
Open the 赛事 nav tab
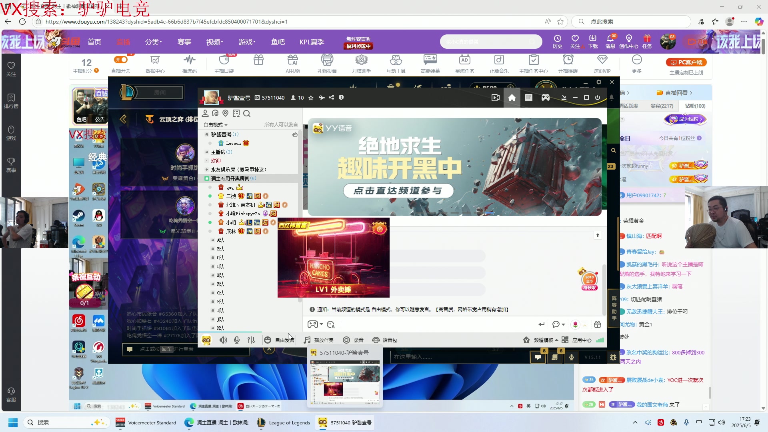pos(184,42)
